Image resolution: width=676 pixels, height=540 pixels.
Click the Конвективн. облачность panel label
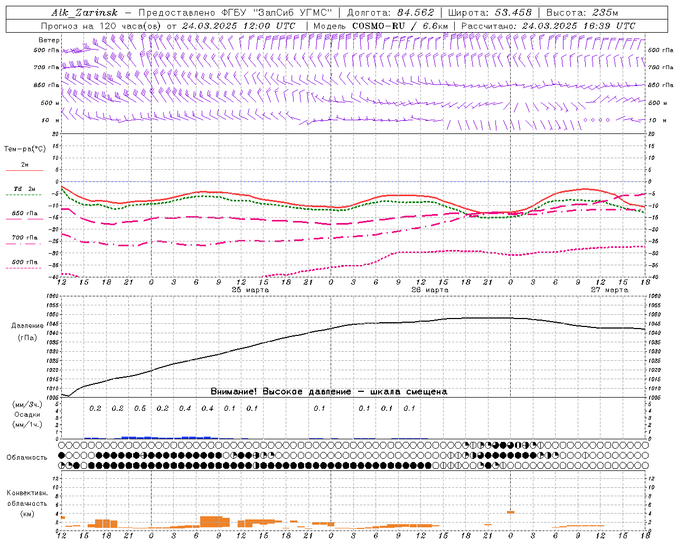(x=27, y=498)
